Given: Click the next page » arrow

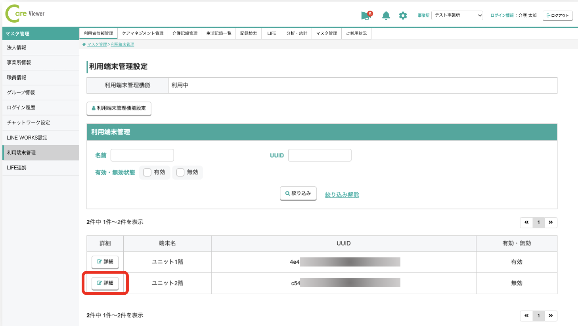Looking at the screenshot, I should click(x=551, y=222).
